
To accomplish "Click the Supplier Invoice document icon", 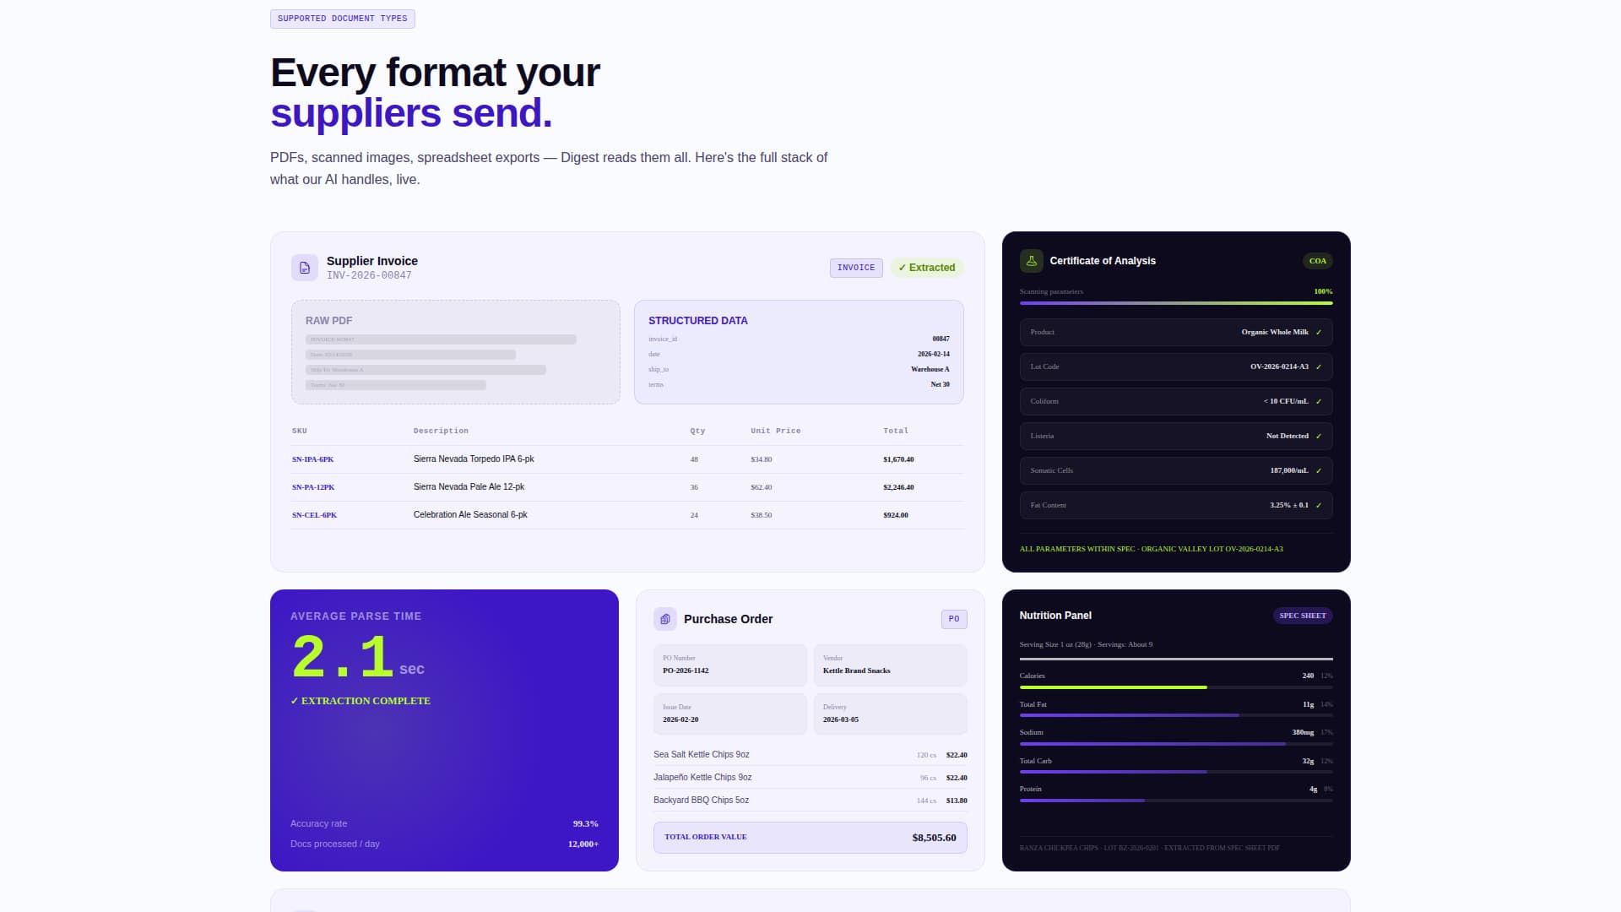I will click(303, 268).
